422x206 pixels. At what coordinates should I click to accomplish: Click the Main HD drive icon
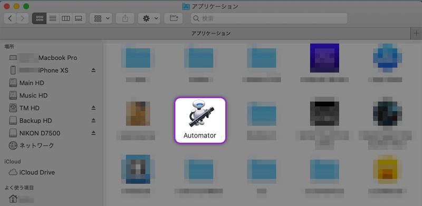[13, 83]
